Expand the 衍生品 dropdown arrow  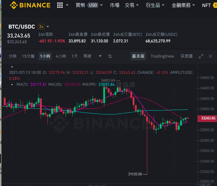pos(163,5)
